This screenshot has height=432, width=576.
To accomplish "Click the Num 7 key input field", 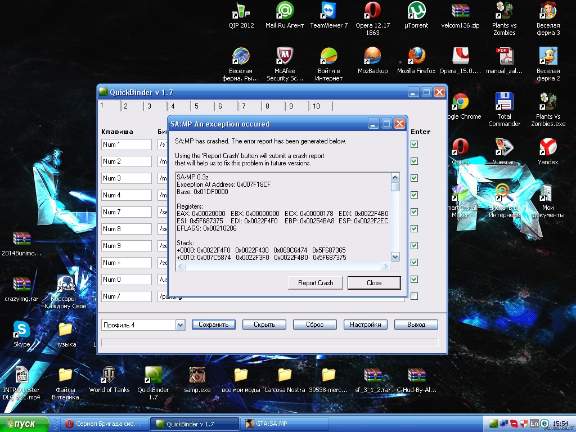I will point(127,212).
